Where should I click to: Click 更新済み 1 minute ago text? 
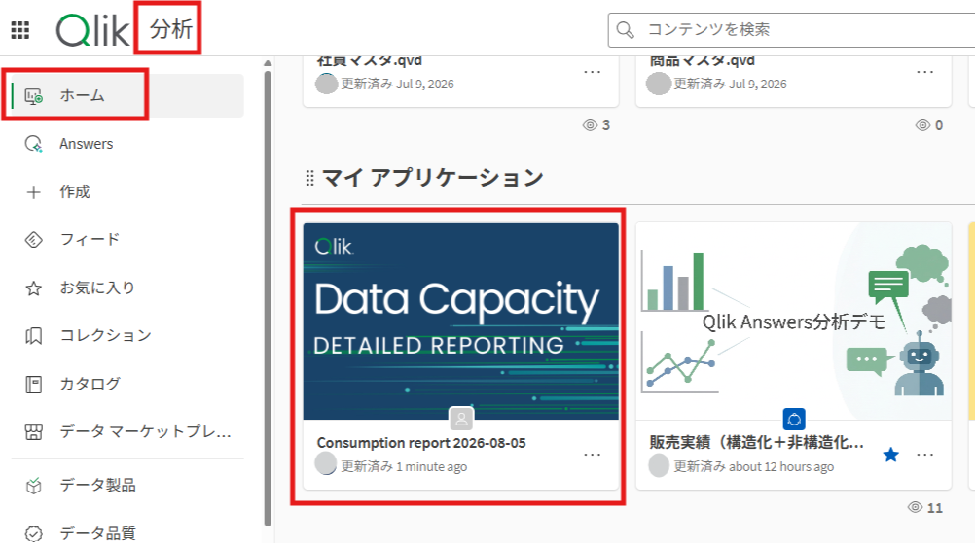point(404,466)
